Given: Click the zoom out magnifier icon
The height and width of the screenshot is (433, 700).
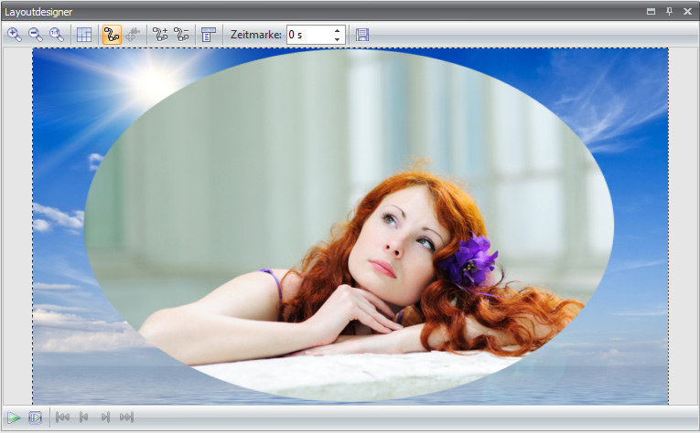Looking at the screenshot, I should pyautogui.click(x=36, y=35).
